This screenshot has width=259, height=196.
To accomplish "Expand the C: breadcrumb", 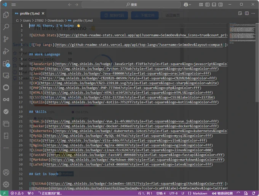I will pos(18,21).
